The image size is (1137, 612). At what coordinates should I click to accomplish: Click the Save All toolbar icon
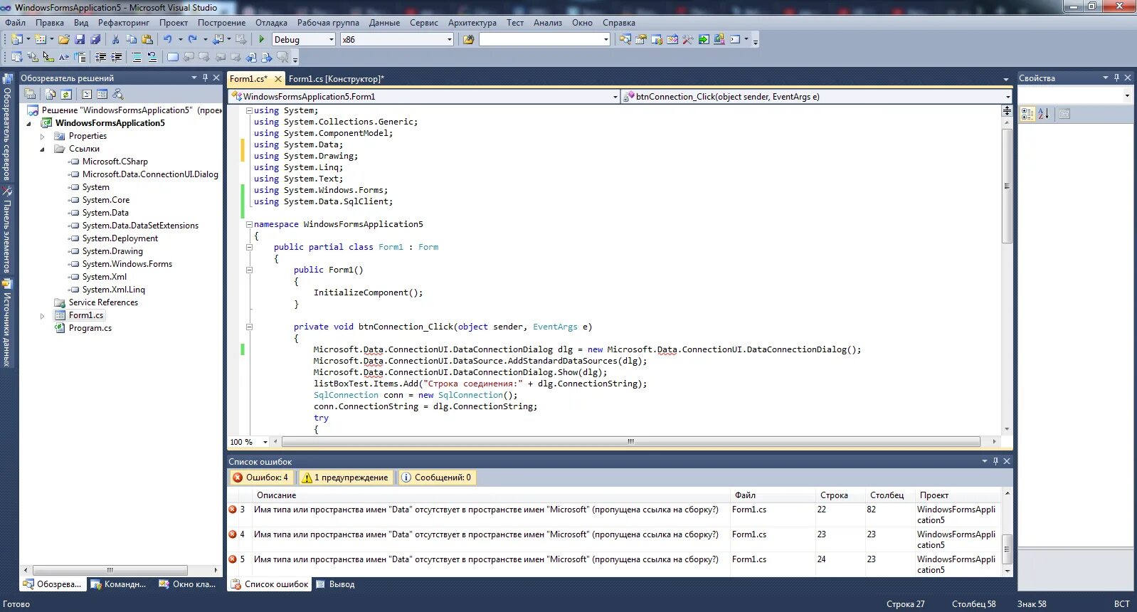pyautogui.click(x=95, y=40)
